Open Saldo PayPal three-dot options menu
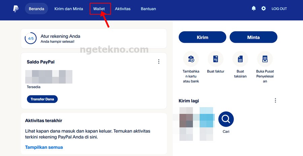Image resolution: width=303 pixels, height=156 pixels. coord(159,62)
